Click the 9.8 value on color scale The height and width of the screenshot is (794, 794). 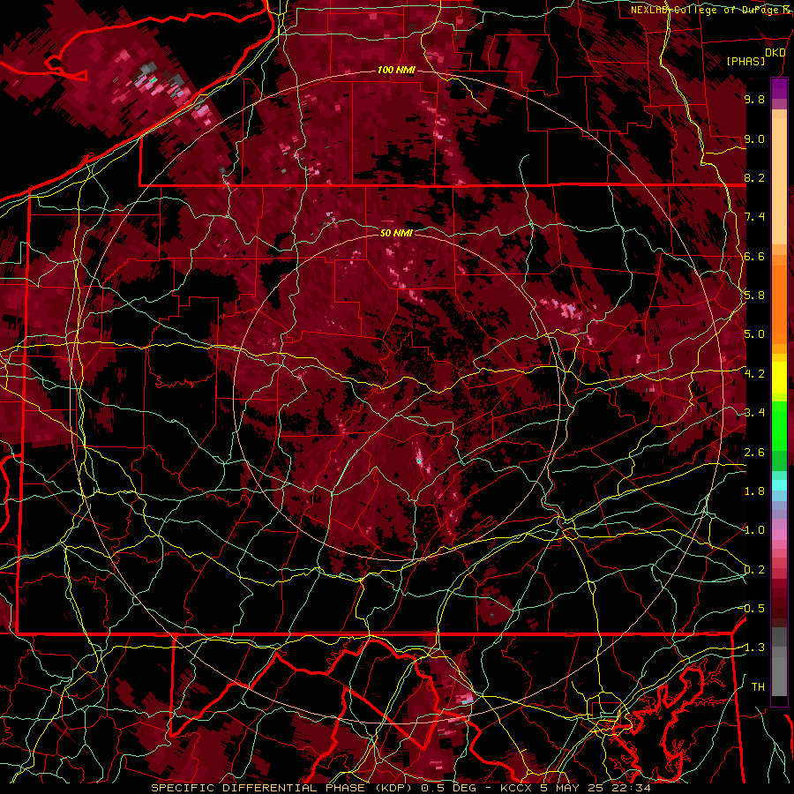[x=754, y=99]
